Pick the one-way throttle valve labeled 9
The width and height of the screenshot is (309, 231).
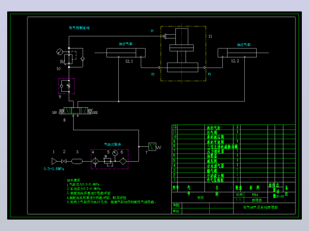[67, 86]
